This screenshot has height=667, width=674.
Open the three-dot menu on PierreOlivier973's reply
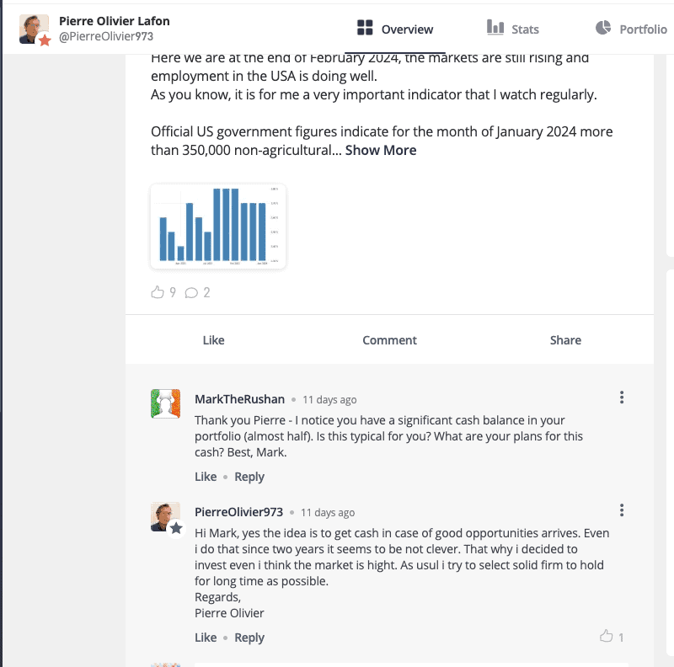(x=622, y=510)
